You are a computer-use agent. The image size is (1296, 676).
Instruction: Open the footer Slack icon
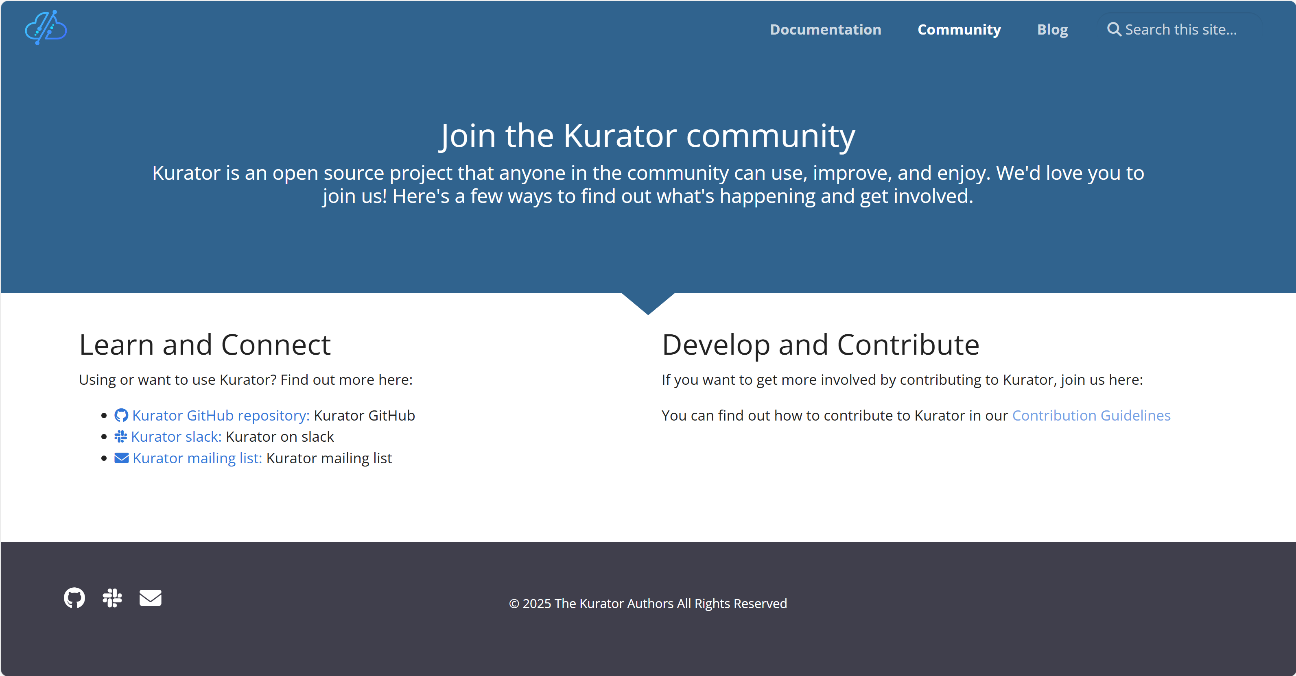click(112, 597)
